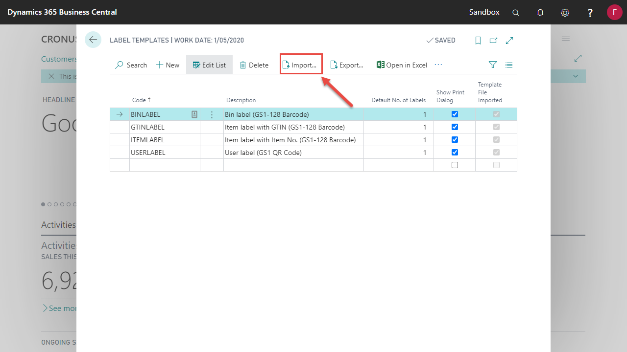Create a New label template
This screenshot has width=627, height=352.
(168, 65)
